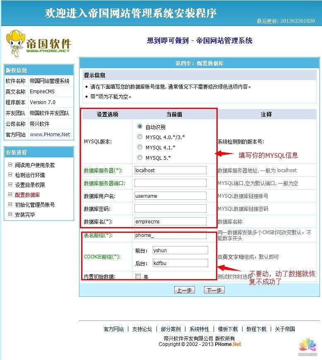Screen dimensions: 322x360
Task: Click the colorful watermark logo at bottom right
Action: click(308, 347)
